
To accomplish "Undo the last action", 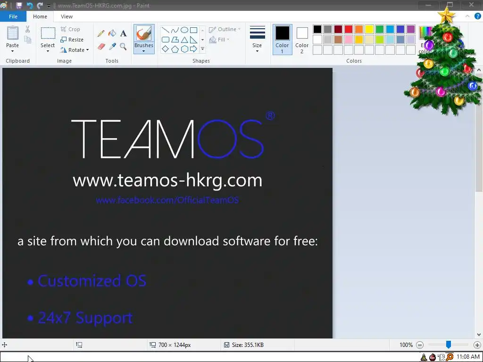I will tap(30, 6).
